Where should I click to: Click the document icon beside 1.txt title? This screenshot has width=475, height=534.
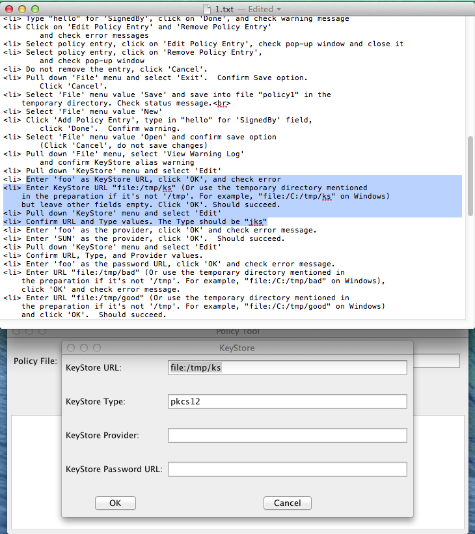[x=206, y=9]
